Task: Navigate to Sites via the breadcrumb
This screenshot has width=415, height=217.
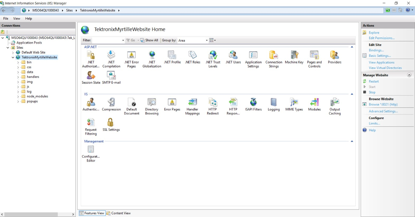Action: click(69, 10)
